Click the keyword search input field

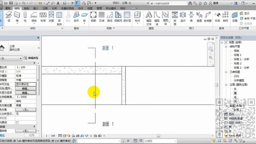click(x=168, y=3)
